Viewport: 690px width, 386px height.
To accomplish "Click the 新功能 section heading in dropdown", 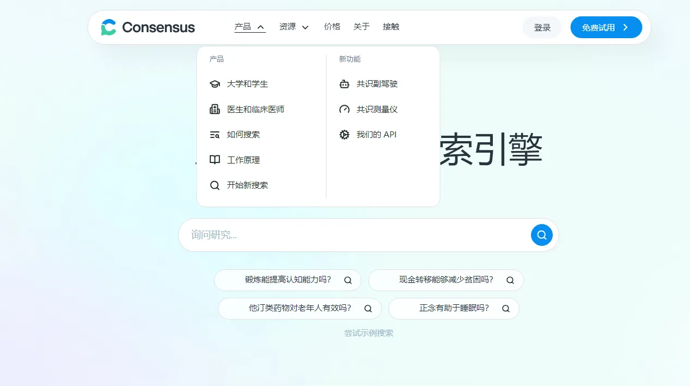I will pyautogui.click(x=350, y=59).
